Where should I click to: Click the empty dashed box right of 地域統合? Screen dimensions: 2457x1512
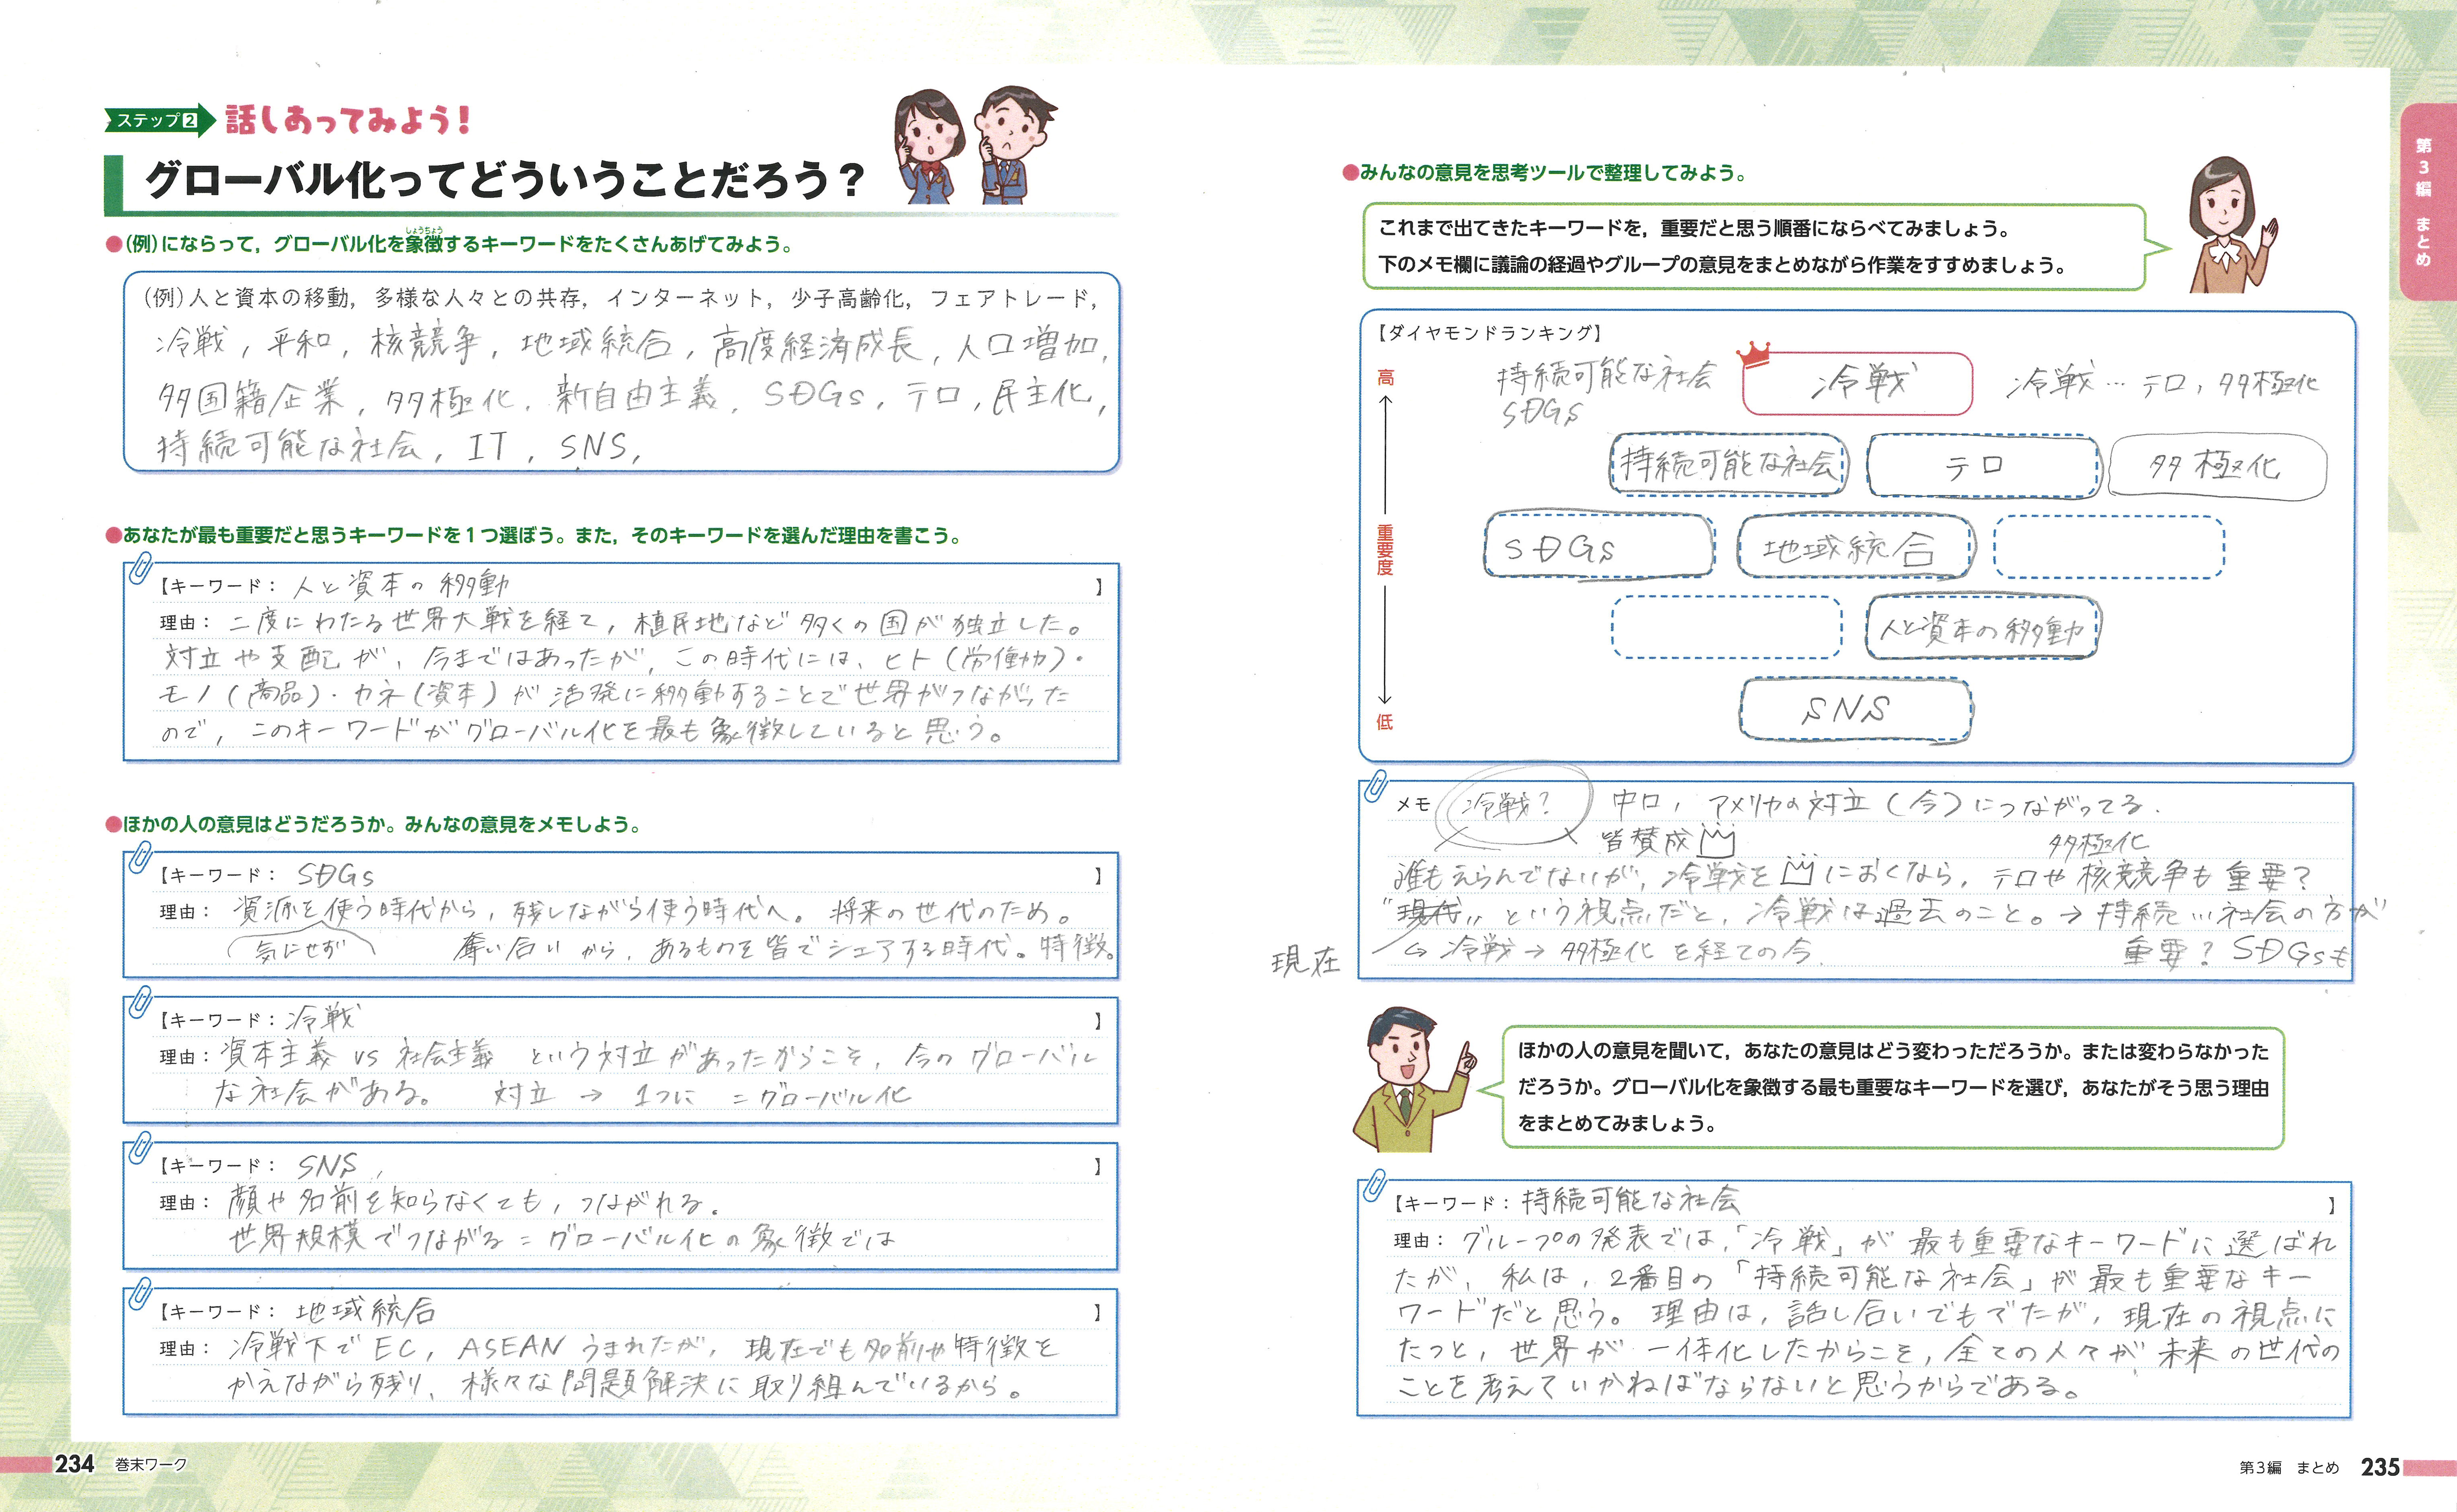click(2109, 547)
